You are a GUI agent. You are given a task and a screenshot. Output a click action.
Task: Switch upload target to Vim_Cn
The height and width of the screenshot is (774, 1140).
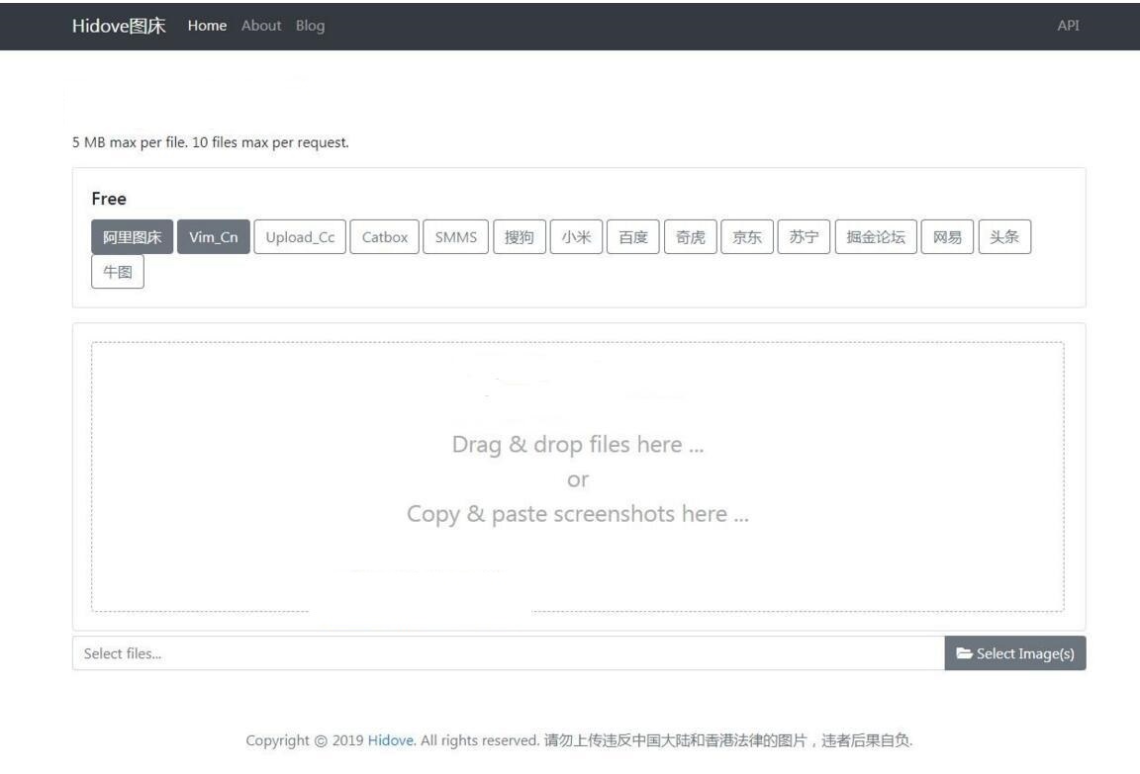coord(212,236)
